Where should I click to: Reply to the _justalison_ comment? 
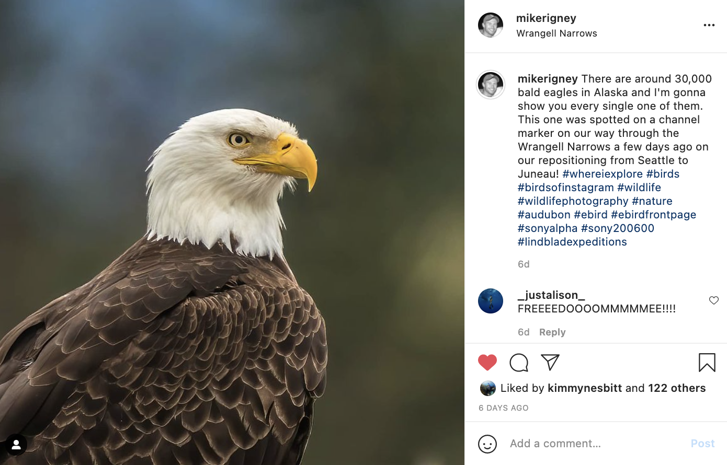(552, 332)
